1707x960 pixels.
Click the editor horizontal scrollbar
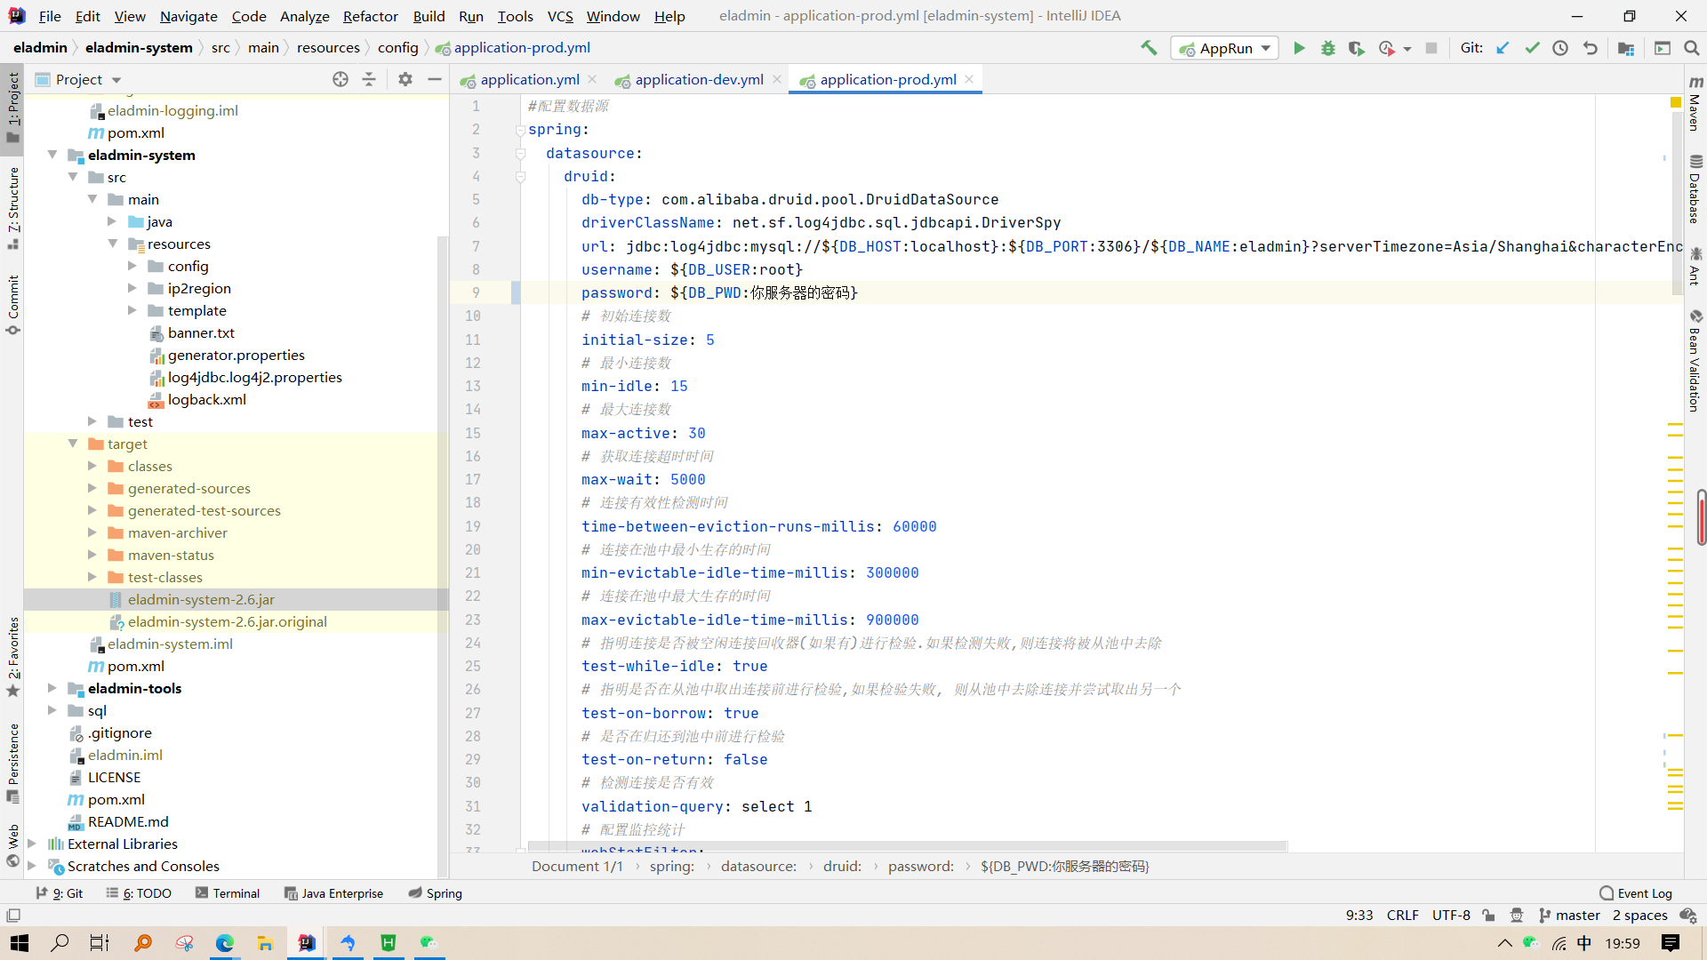tap(907, 846)
